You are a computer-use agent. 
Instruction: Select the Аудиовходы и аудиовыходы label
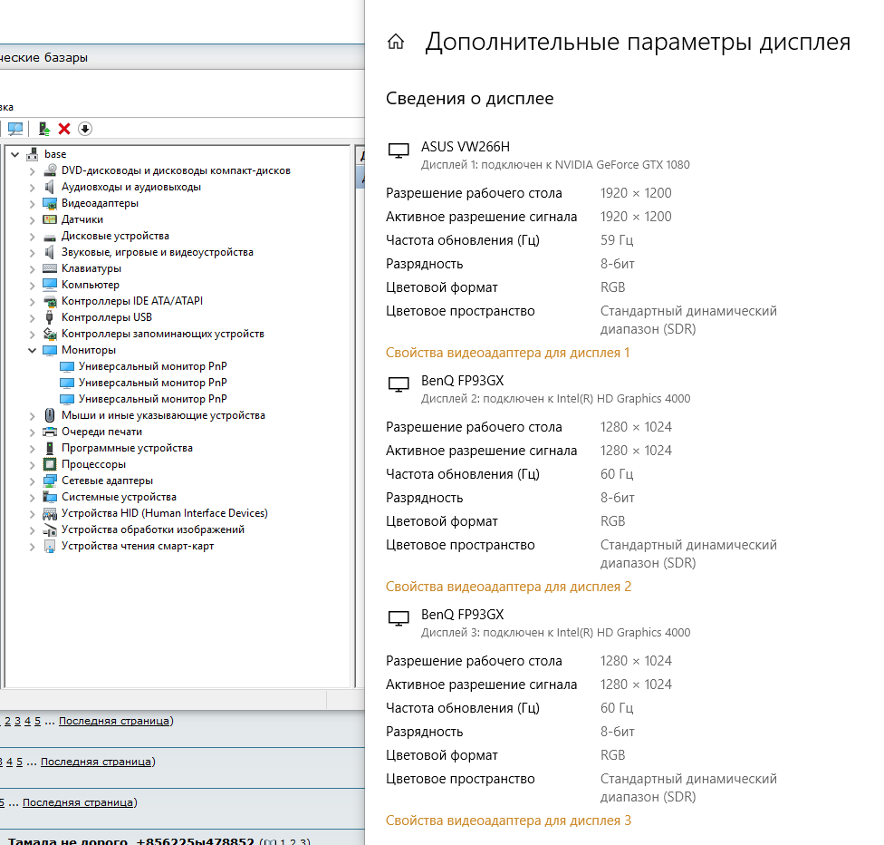pyautogui.click(x=130, y=187)
